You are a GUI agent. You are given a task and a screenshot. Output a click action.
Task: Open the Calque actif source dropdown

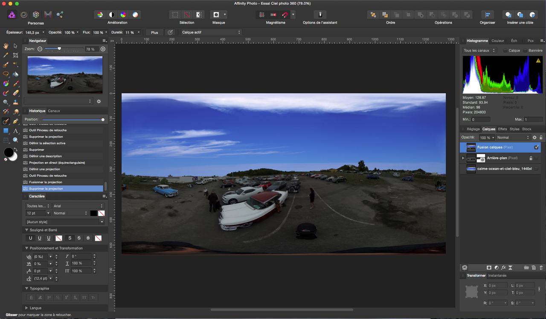211,32
